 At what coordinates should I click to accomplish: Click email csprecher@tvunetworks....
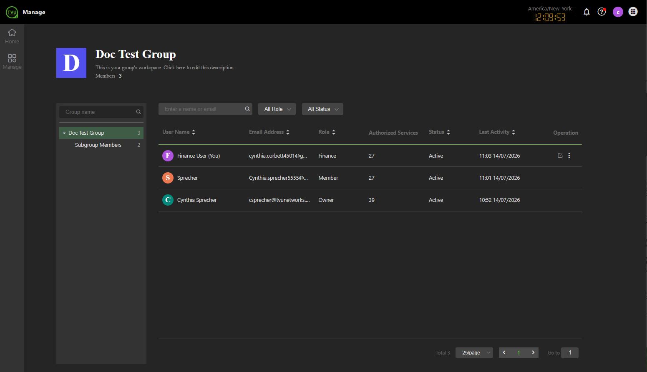(x=279, y=200)
